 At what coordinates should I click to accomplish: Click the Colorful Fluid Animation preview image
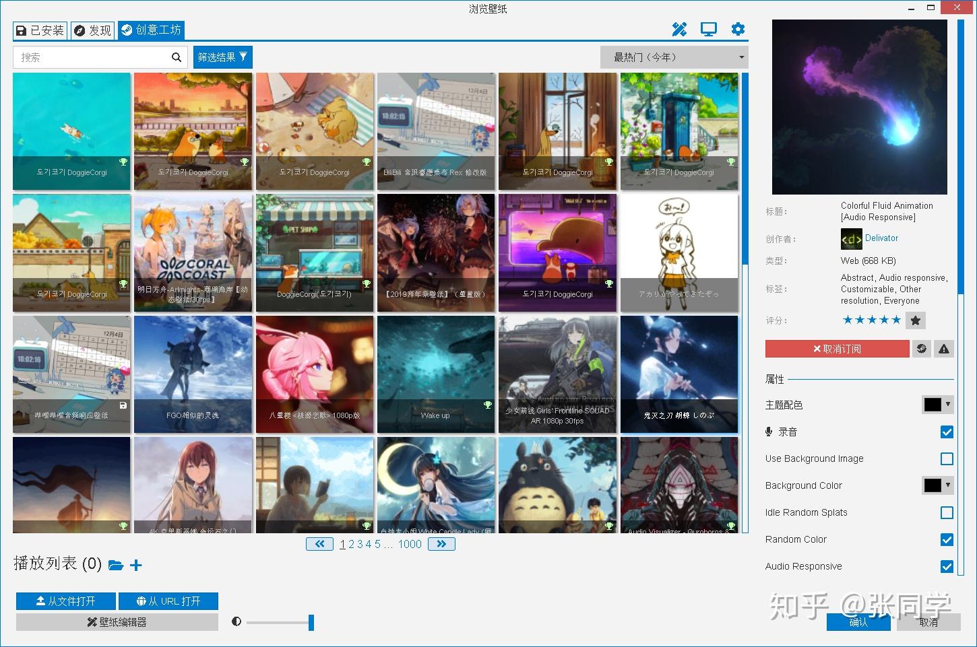click(860, 107)
